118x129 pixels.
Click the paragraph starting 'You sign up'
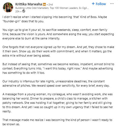pyautogui.click(x=58, y=34)
